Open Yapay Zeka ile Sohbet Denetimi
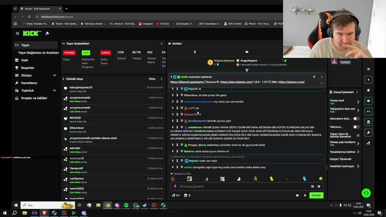 [344, 135]
